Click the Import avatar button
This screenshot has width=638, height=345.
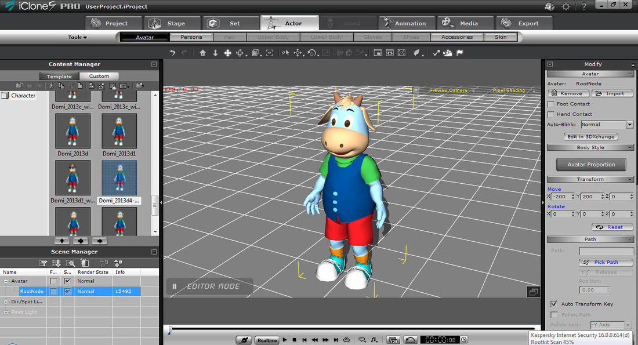coord(612,93)
